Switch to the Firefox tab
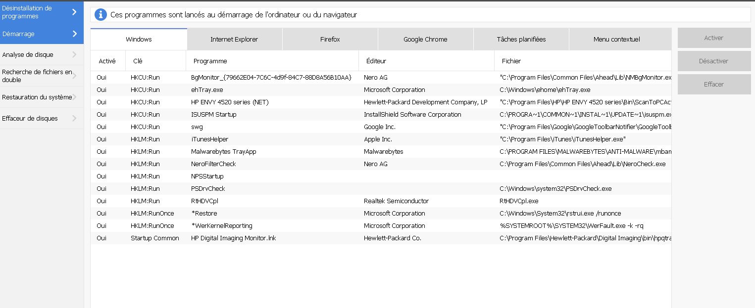Viewport: 755px width, 308px height. point(330,39)
